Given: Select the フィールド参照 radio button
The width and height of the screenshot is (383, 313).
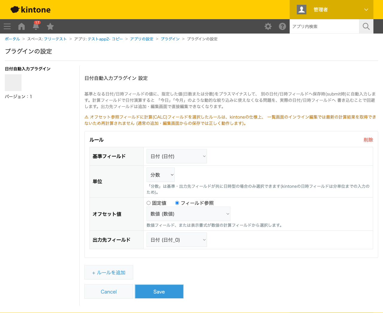Looking at the screenshot, I should coord(177,203).
